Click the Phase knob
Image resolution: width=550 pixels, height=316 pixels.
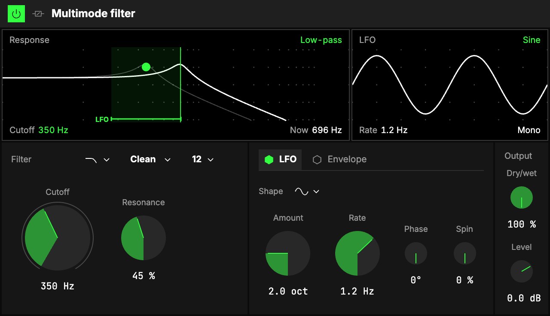(x=416, y=253)
